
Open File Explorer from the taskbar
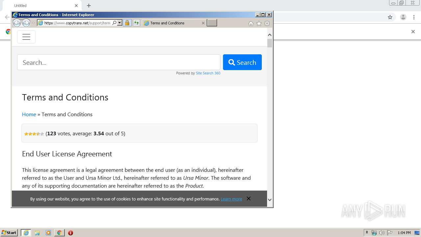click(x=37, y=233)
